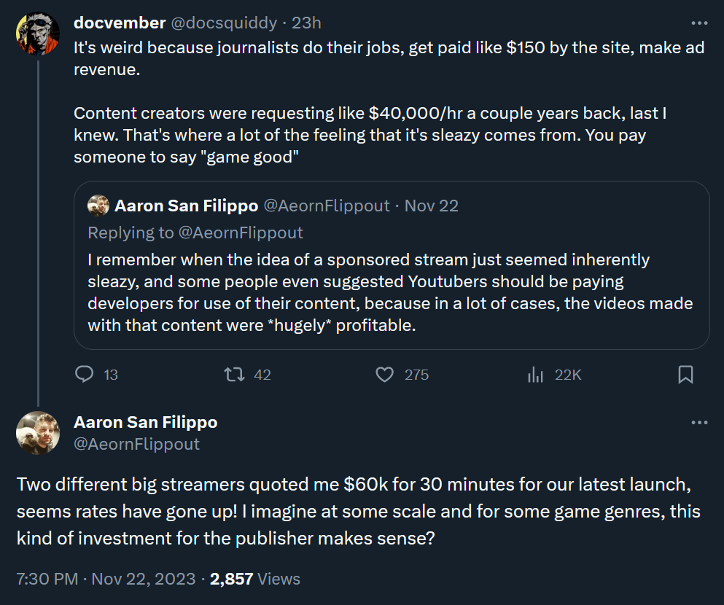The width and height of the screenshot is (724, 605).
Task: Open view analytics icon showing 22K
Action: pyautogui.click(x=535, y=374)
